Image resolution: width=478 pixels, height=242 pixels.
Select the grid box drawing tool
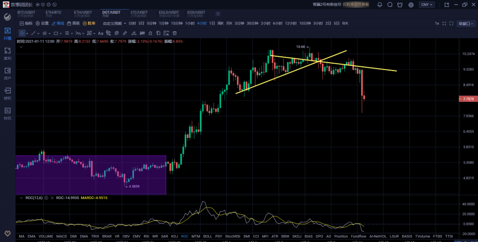tap(89, 33)
